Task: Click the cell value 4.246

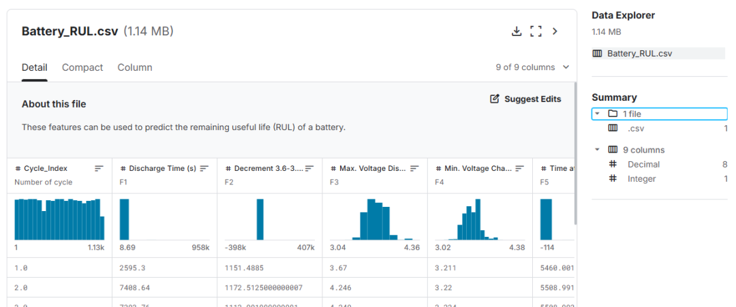Action: click(x=340, y=287)
